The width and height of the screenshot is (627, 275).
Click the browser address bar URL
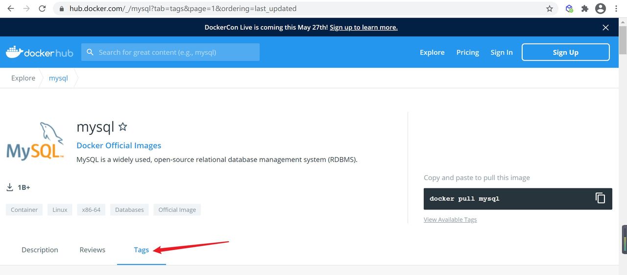click(x=183, y=8)
